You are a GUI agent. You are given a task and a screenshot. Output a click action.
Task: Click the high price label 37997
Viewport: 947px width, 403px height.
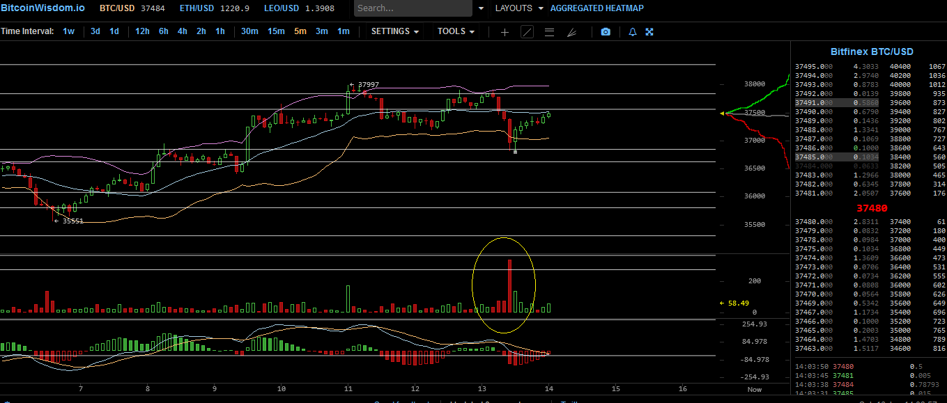tap(369, 84)
